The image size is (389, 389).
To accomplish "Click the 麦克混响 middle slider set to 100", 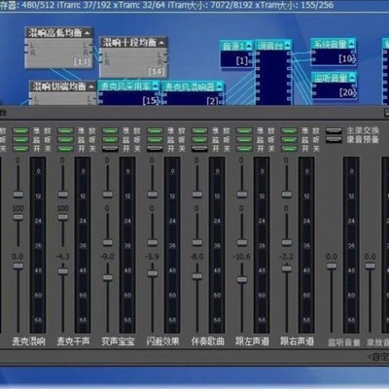I will click(18, 217).
